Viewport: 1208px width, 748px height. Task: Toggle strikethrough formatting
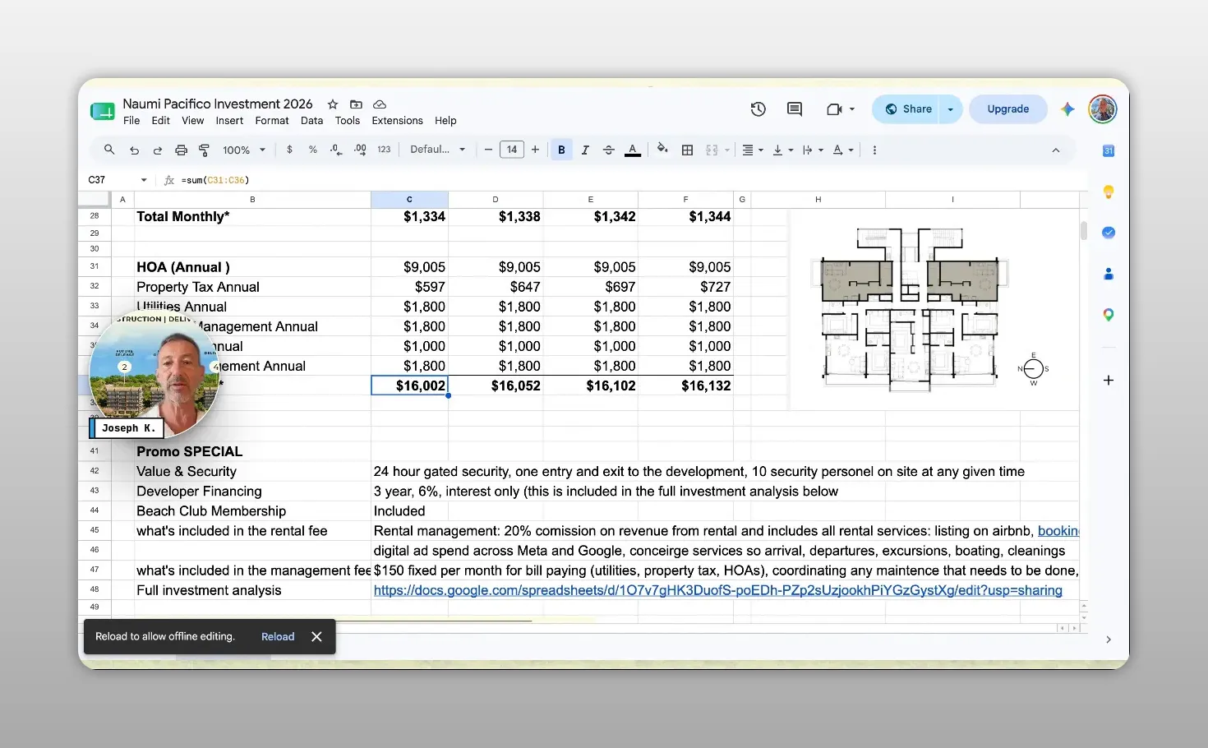tap(609, 150)
